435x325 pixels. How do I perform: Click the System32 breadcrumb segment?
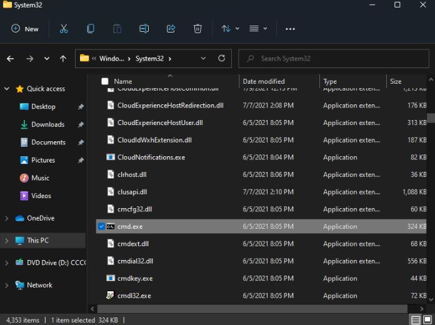coord(149,59)
